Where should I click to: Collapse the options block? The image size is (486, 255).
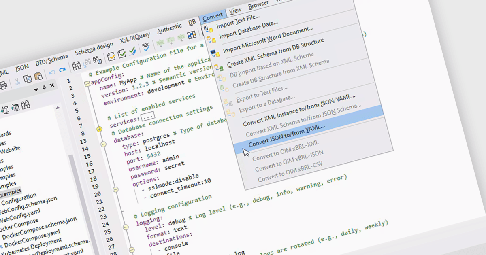click(115, 189)
